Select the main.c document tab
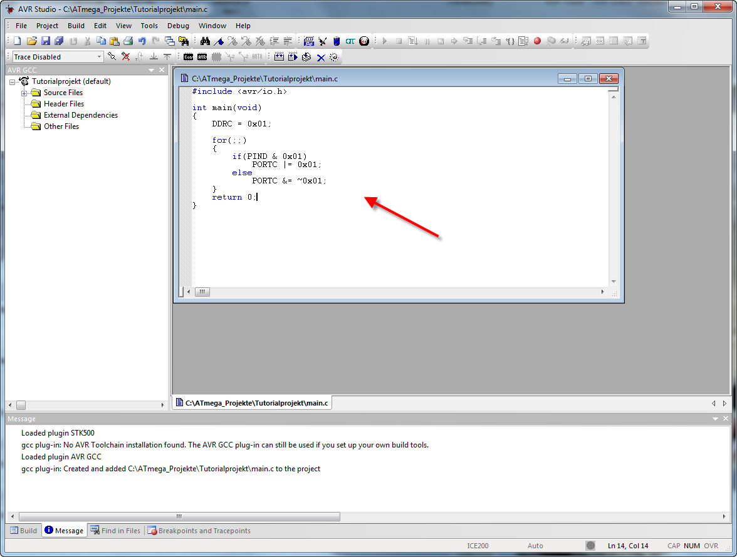Image resolution: width=737 pixels, height=557 pixels. [x=252, y=403]
